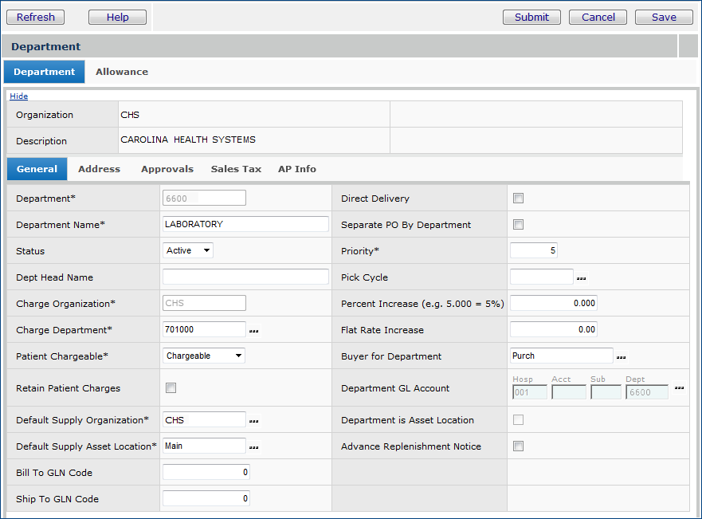Go to the AP Info tab

(296, 169)
